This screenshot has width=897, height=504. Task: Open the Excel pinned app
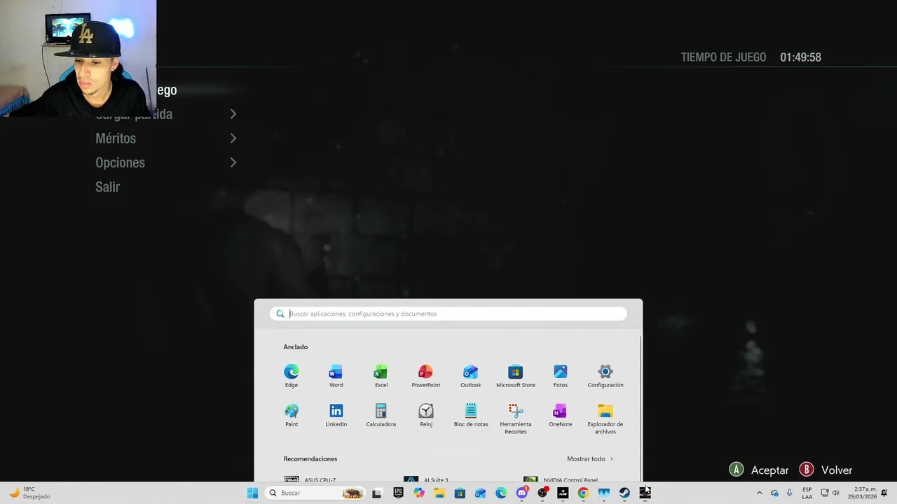(381, 376)
